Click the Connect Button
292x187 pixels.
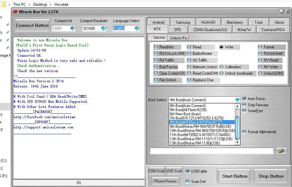click(x=32, y=26)
